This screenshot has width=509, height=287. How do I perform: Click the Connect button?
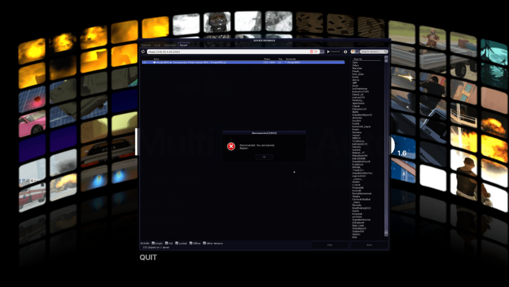[334, 51]
